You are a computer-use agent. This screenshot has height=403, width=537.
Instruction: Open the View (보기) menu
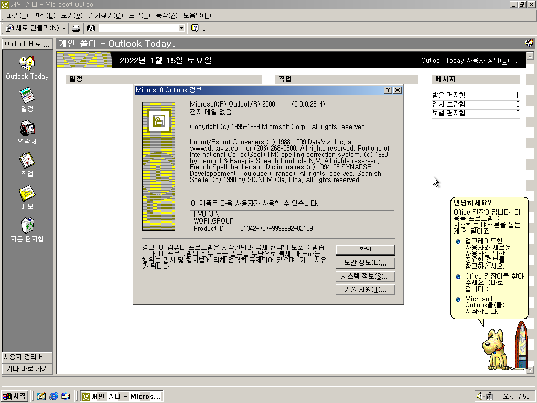[71, 15]
